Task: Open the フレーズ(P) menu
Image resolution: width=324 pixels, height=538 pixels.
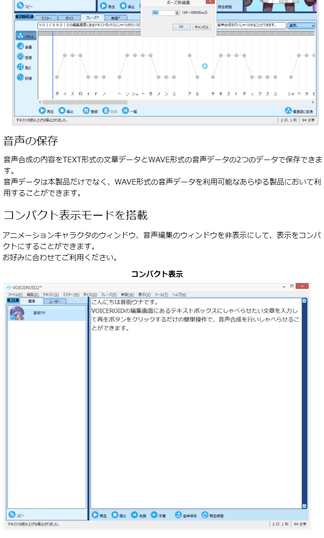Action: coord(109,295)
